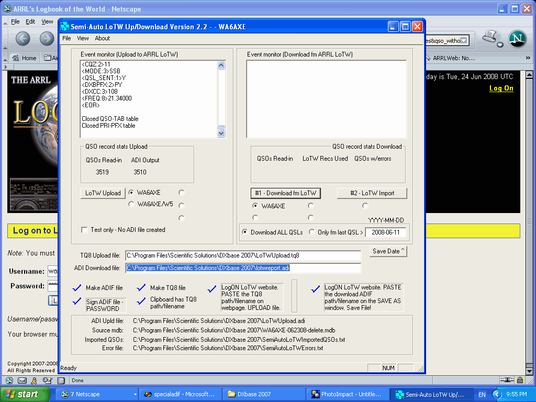Select WA6AXE radio in download section
This screenshot has height=402, width=536.
point(255,206)
